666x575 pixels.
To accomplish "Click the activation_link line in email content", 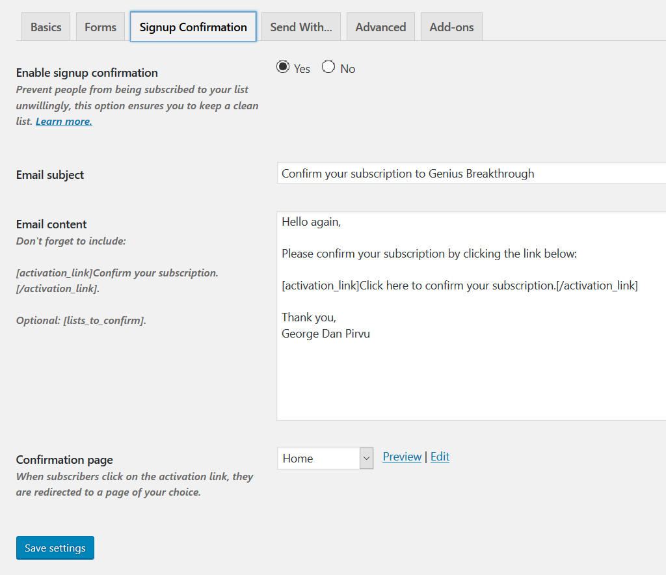I will tap(459, 286).
